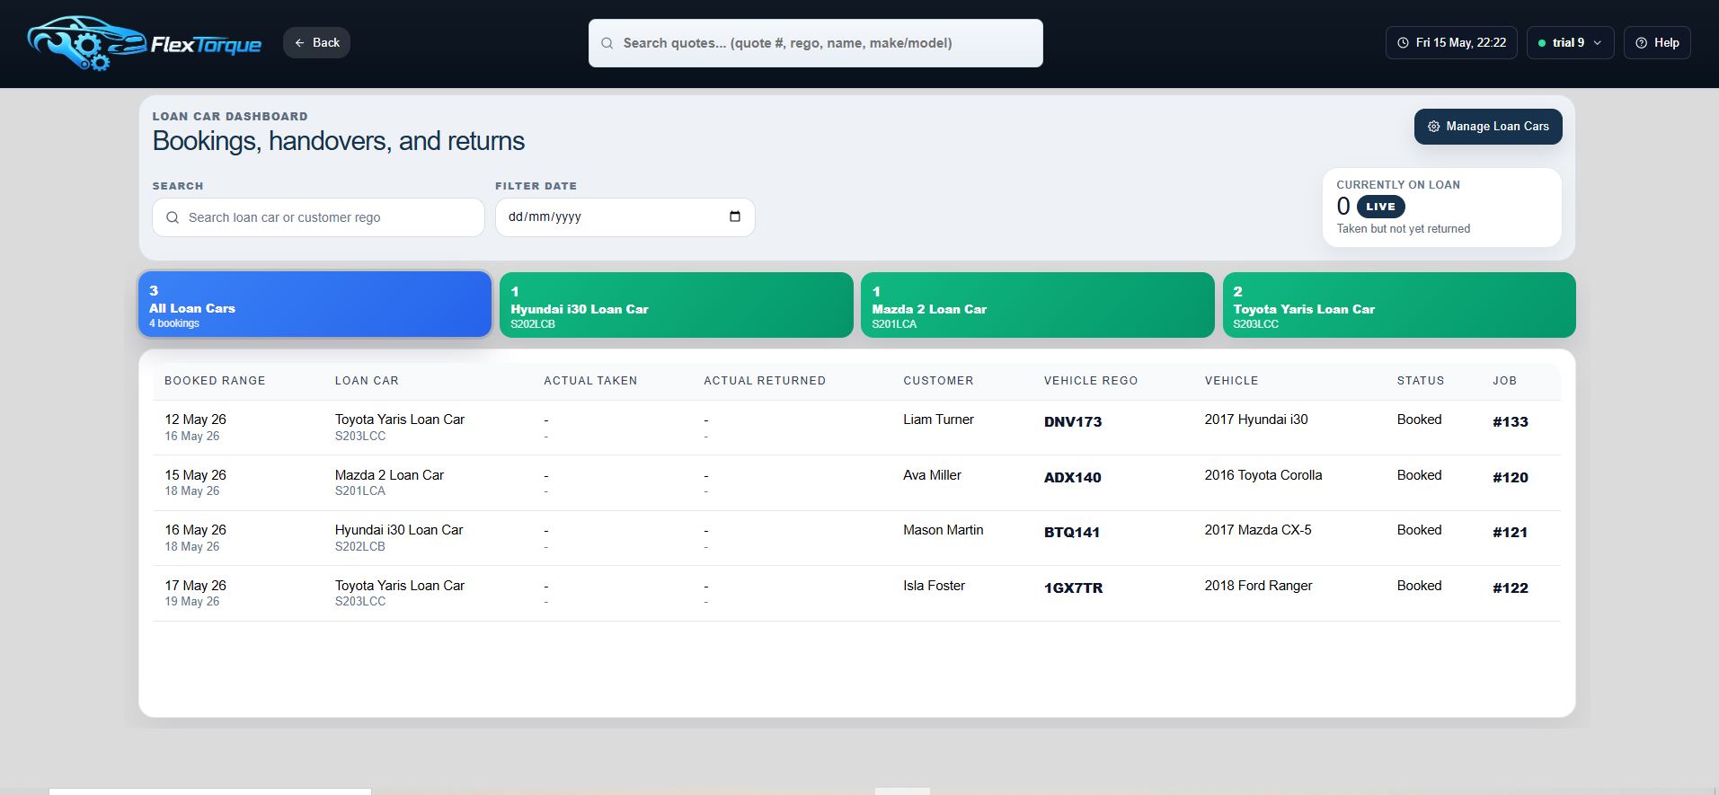Select the All Loan Cars tab

coord(315,305)
